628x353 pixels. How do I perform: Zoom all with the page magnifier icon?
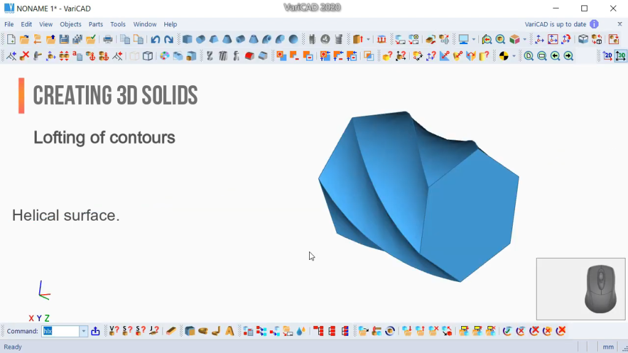pos(529,56)
